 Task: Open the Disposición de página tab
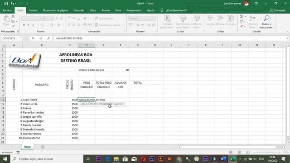click(x=55, y=10)
